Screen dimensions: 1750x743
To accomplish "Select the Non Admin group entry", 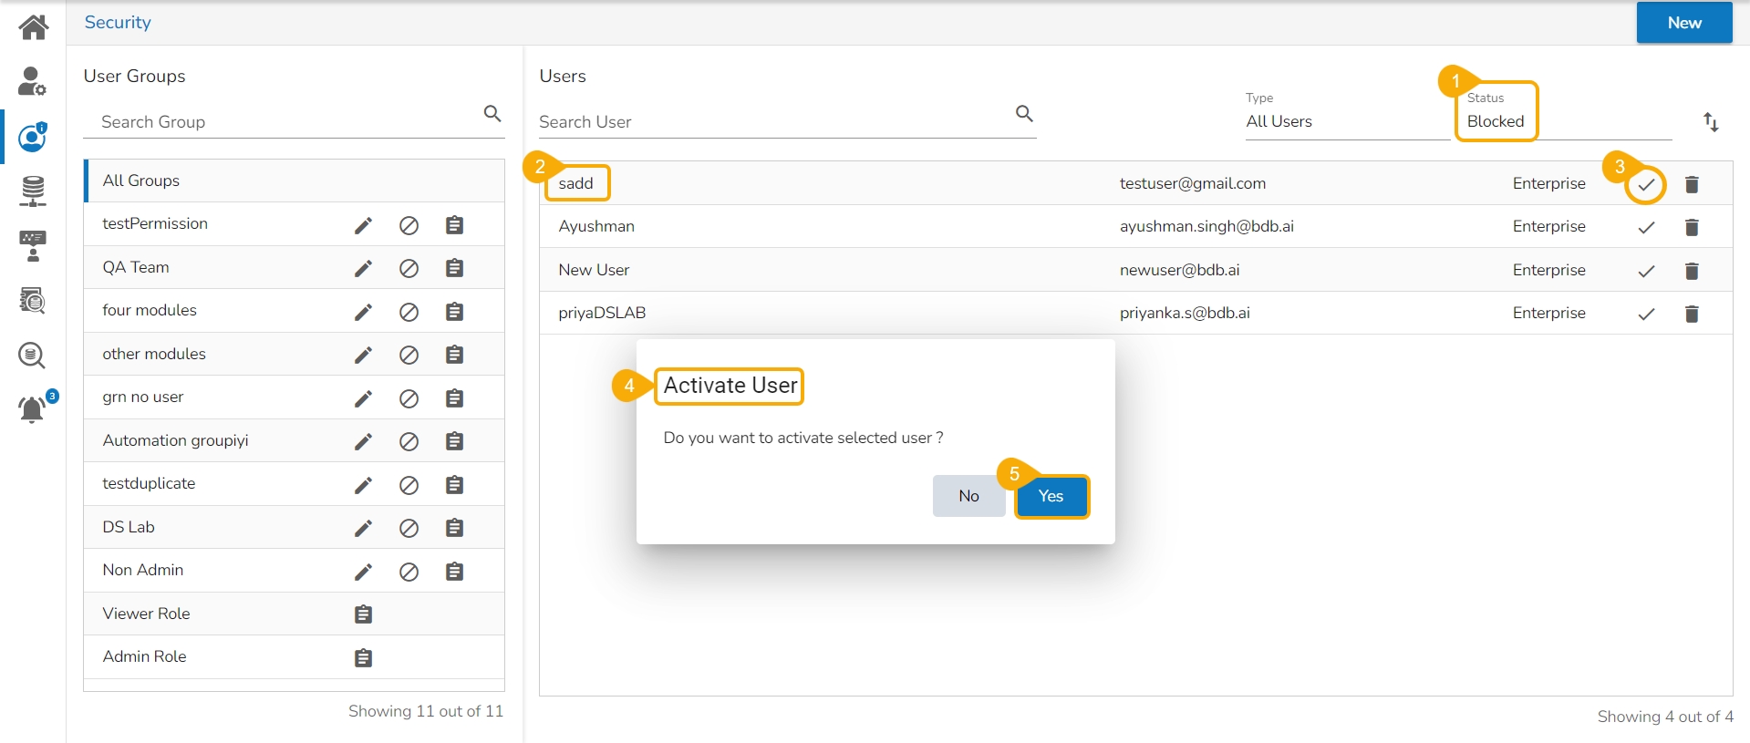I will coord(143,570).
